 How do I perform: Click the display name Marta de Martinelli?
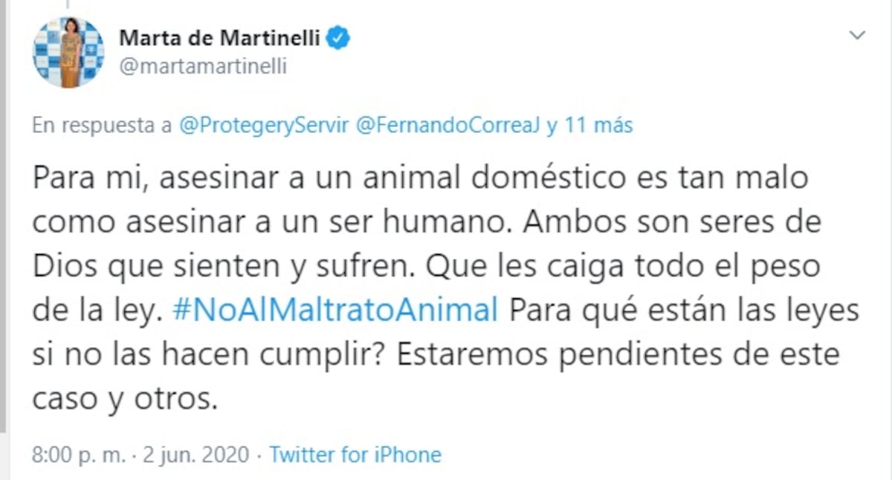pyautogui.click(x=221, y=37)
